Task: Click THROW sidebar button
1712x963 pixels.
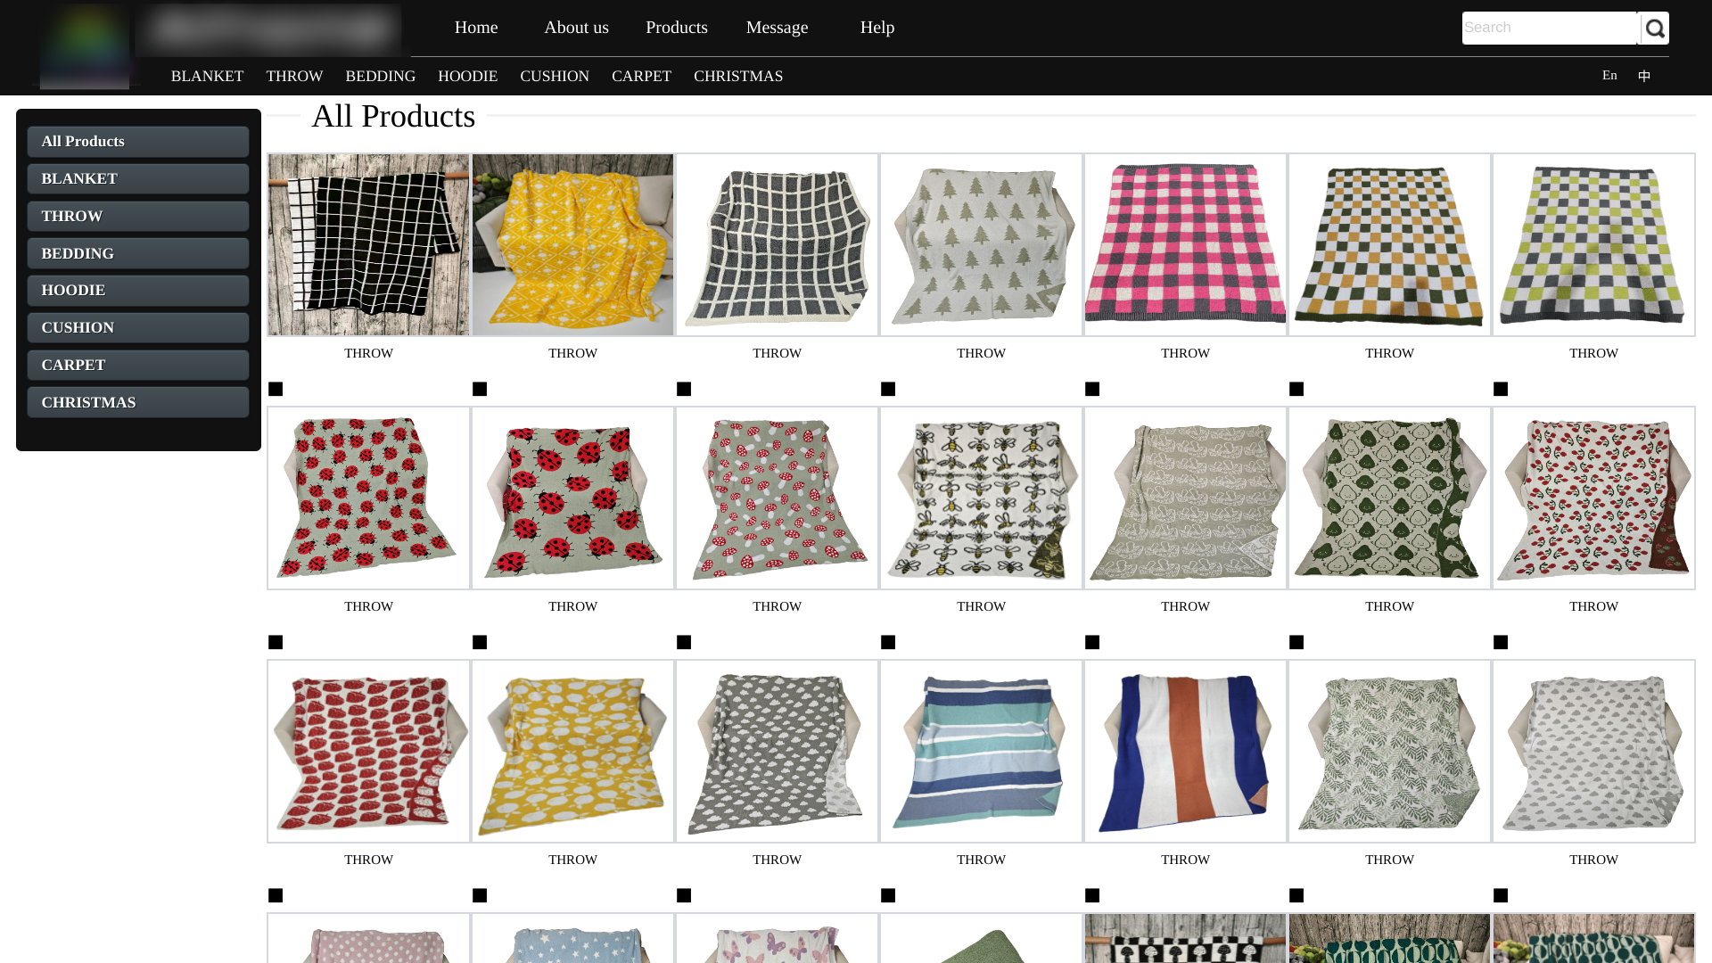Action: pos(138,217)
